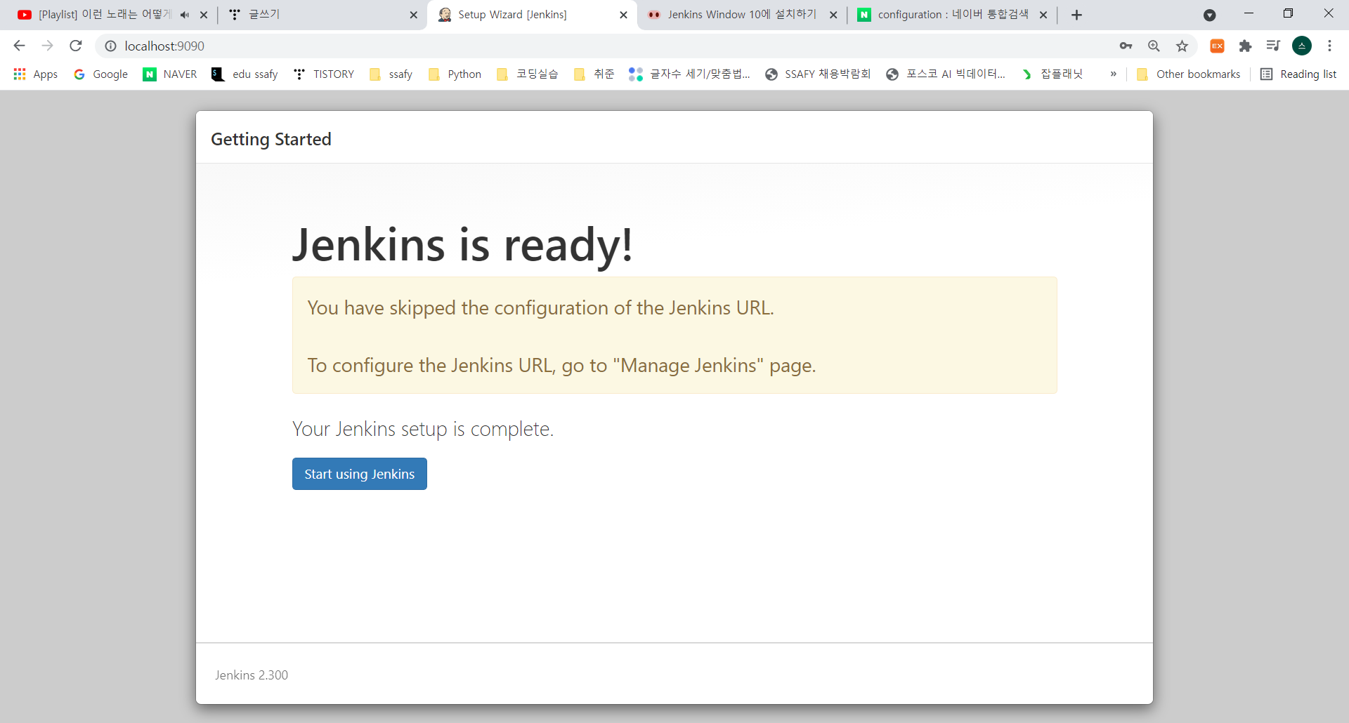Restore down the Chrome window
Viewport: 1349px width, 723px height.
point(1288,13)
